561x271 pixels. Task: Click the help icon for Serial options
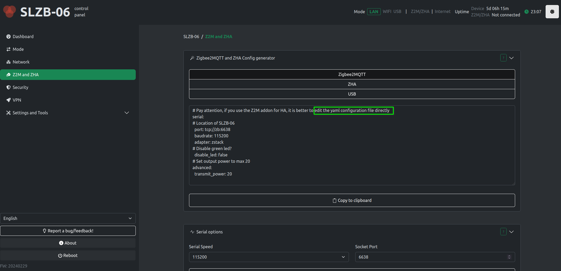click(503, 231)
